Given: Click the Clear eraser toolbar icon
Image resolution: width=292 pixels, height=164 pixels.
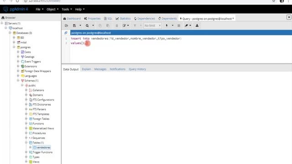Looking at the screenshot, I should (187, 26).
